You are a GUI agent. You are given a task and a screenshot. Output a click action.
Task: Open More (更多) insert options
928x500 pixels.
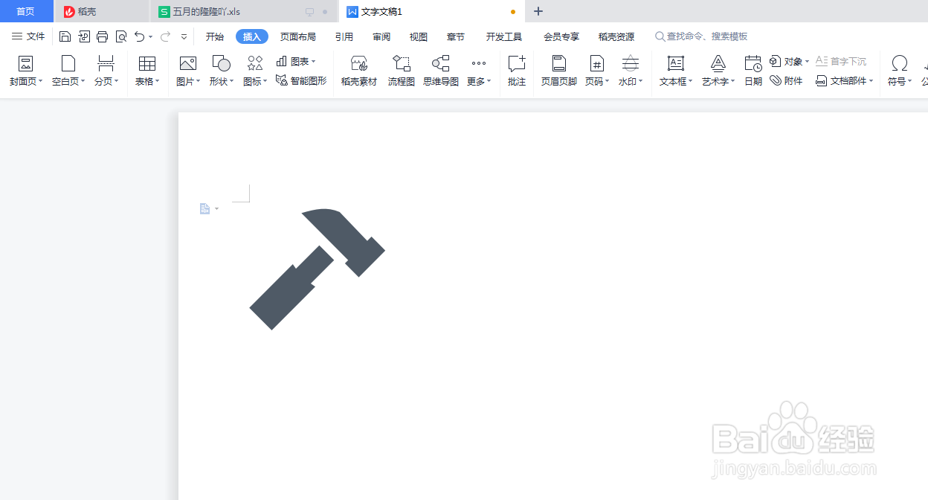[479, 71]
